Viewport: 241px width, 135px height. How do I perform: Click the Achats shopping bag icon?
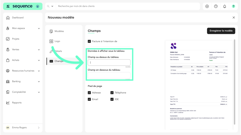(8, 60)
